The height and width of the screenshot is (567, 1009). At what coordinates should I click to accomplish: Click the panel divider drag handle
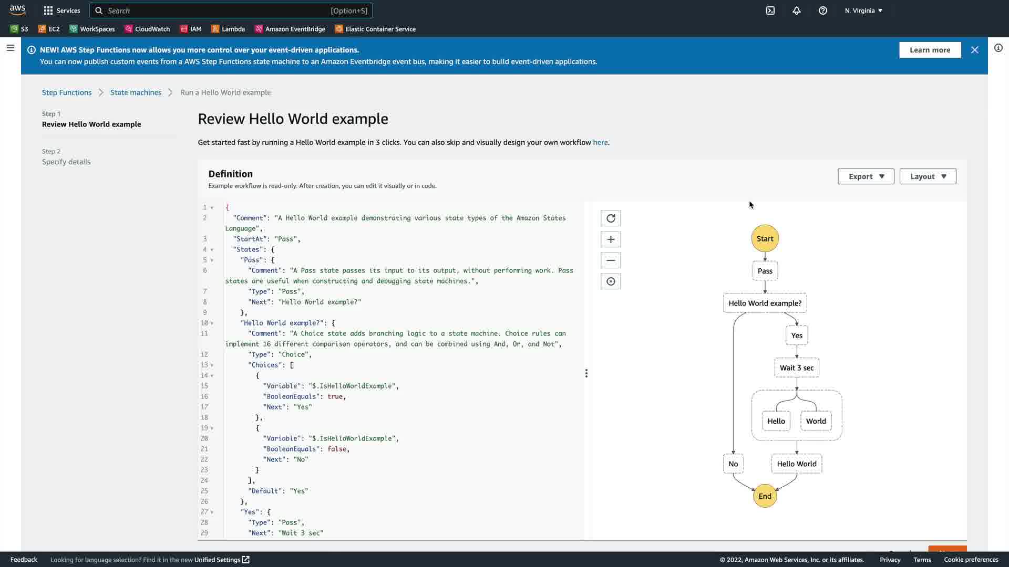[x=586, y=373]
